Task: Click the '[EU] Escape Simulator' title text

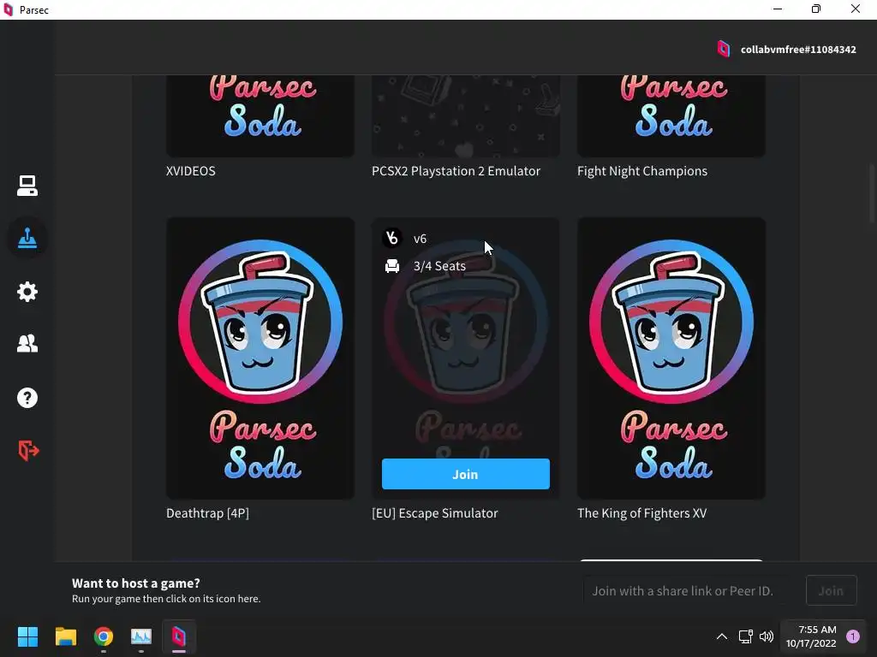Action: 434,513
